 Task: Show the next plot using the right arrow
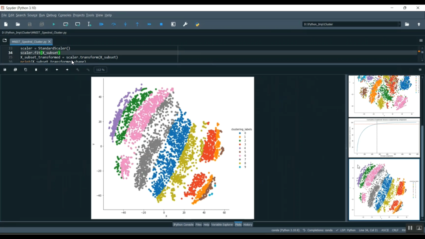tap(67, 70)
